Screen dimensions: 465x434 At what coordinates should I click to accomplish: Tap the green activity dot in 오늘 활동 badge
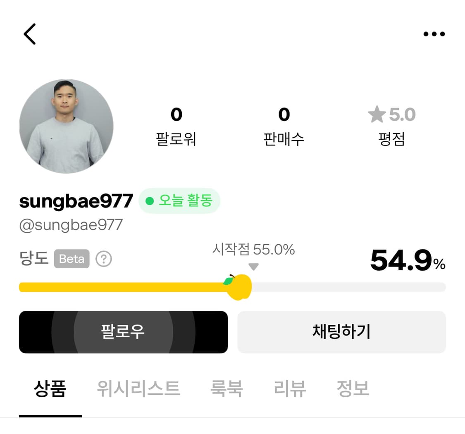coord(150,200)
